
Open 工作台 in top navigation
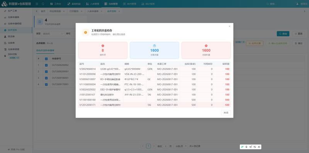[x=56, y=4]
